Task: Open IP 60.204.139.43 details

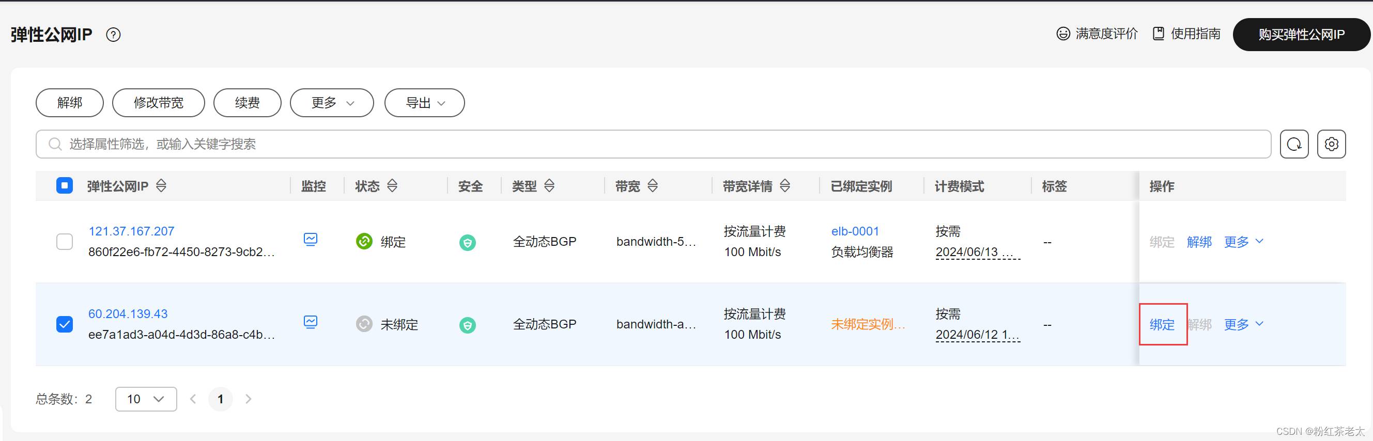Action: [128, 313]
